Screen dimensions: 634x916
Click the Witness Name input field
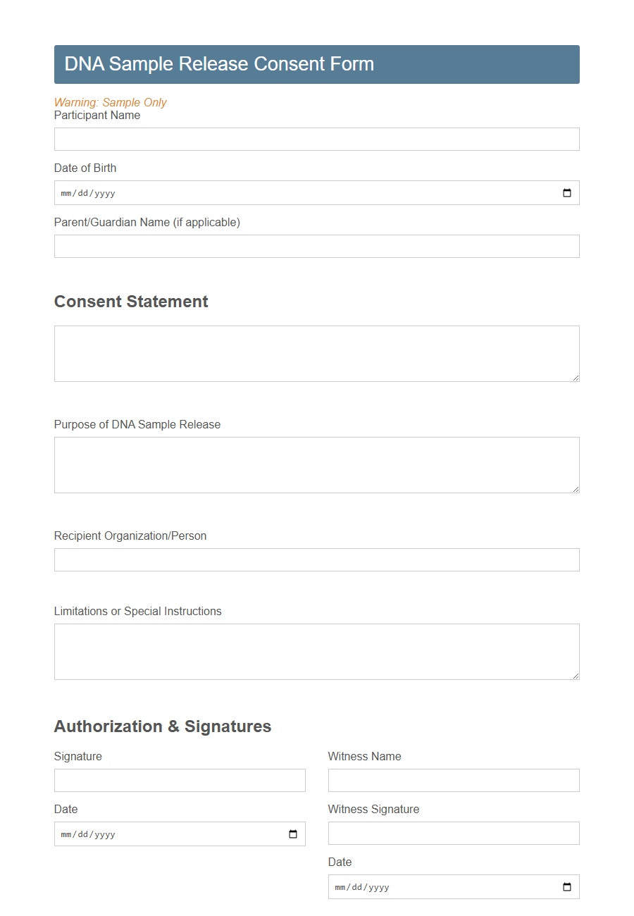[x=454, y=780]
